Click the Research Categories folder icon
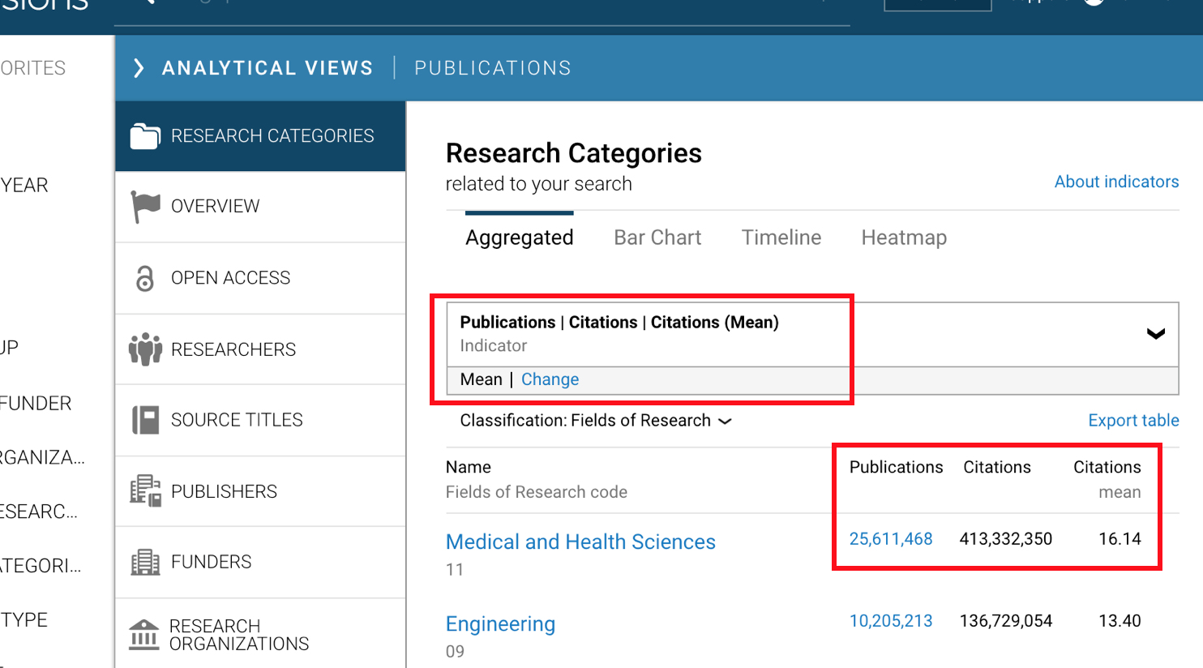The width and height of the screenshot is (1203, 668). (x=145, y=136)
